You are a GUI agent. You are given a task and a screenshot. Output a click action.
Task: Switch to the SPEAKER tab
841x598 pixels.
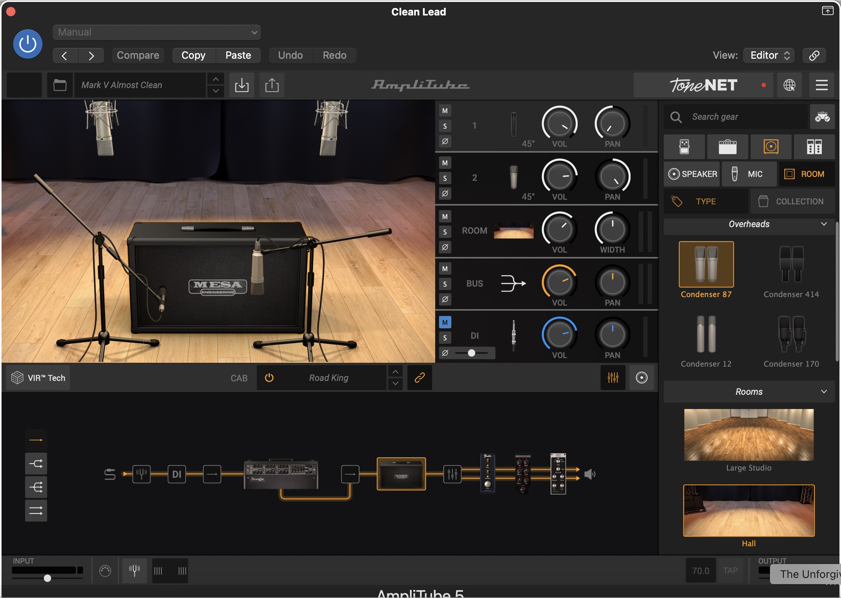[x=692, y=174]
